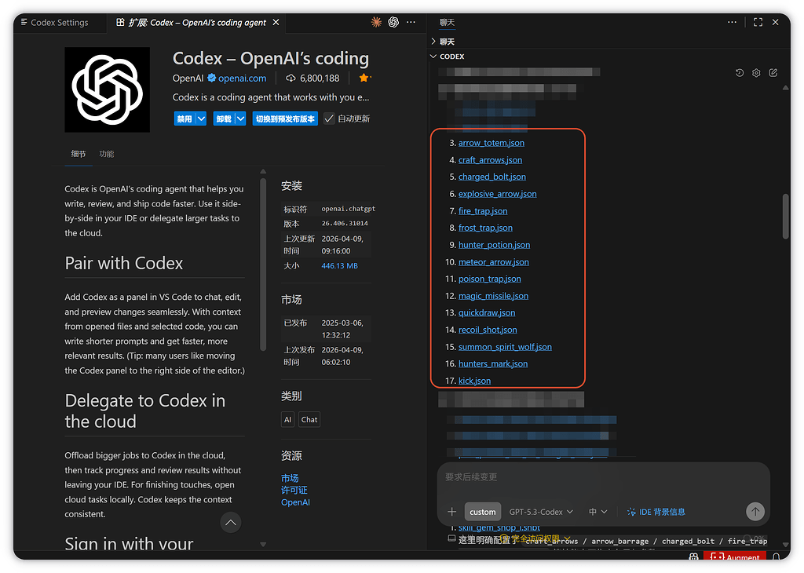Click the AI category tag
Viewport: 804px width, 573px height.
[287, 419]
